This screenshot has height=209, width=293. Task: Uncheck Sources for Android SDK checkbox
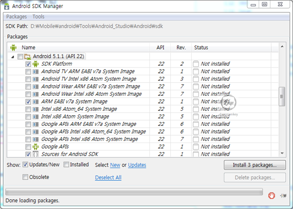click(28, 155)
